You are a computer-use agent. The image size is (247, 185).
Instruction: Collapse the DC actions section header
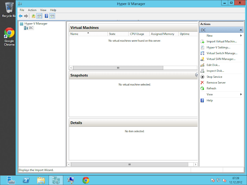pyautogui.click(x=222, y=30)
